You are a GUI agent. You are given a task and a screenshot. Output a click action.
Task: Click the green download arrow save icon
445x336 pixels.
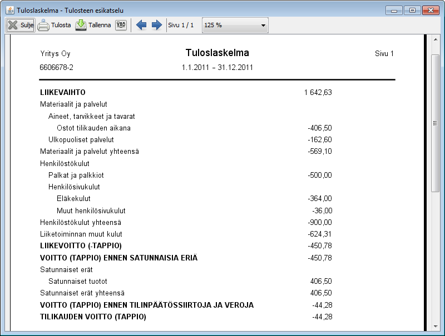[81, 25]
